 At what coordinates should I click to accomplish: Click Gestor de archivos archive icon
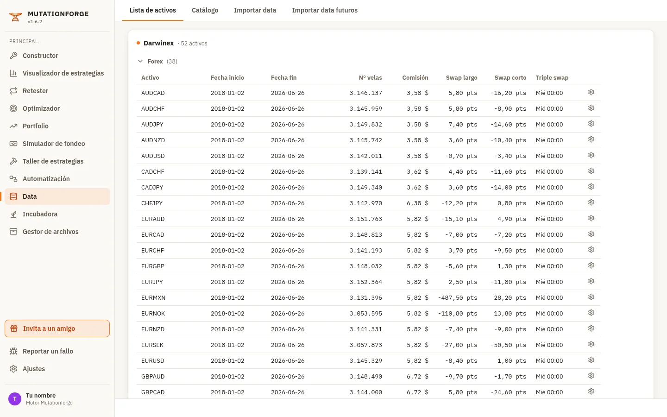[13, 232]
